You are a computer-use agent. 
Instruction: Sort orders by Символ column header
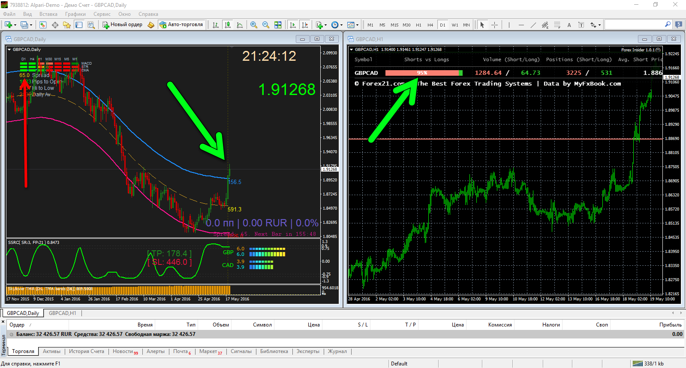(262, 325)
